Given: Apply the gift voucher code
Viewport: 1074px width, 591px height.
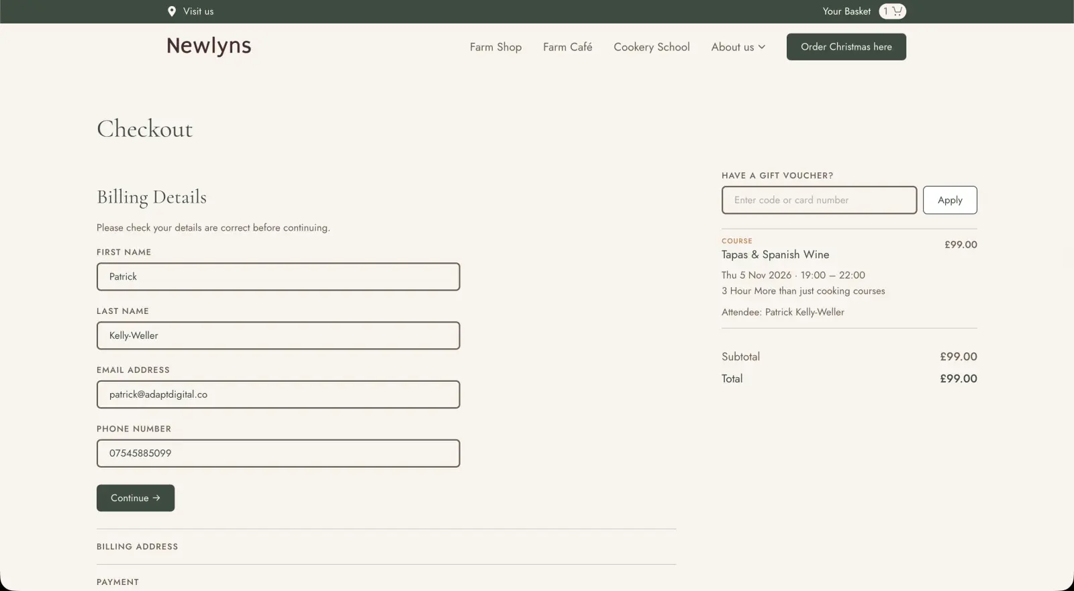Looking at the screenshot, I should pos(950,200).
